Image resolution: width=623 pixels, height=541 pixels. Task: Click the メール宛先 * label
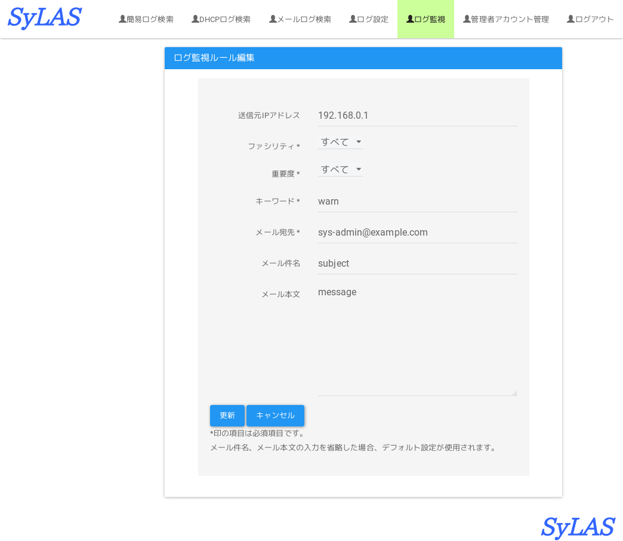[277, 233]
